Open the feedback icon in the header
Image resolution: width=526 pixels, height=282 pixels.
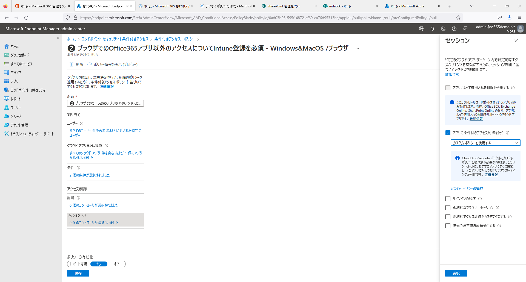(465, 29)
